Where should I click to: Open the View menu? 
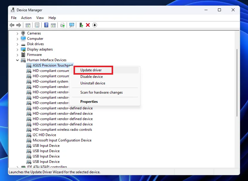[40, 18]
